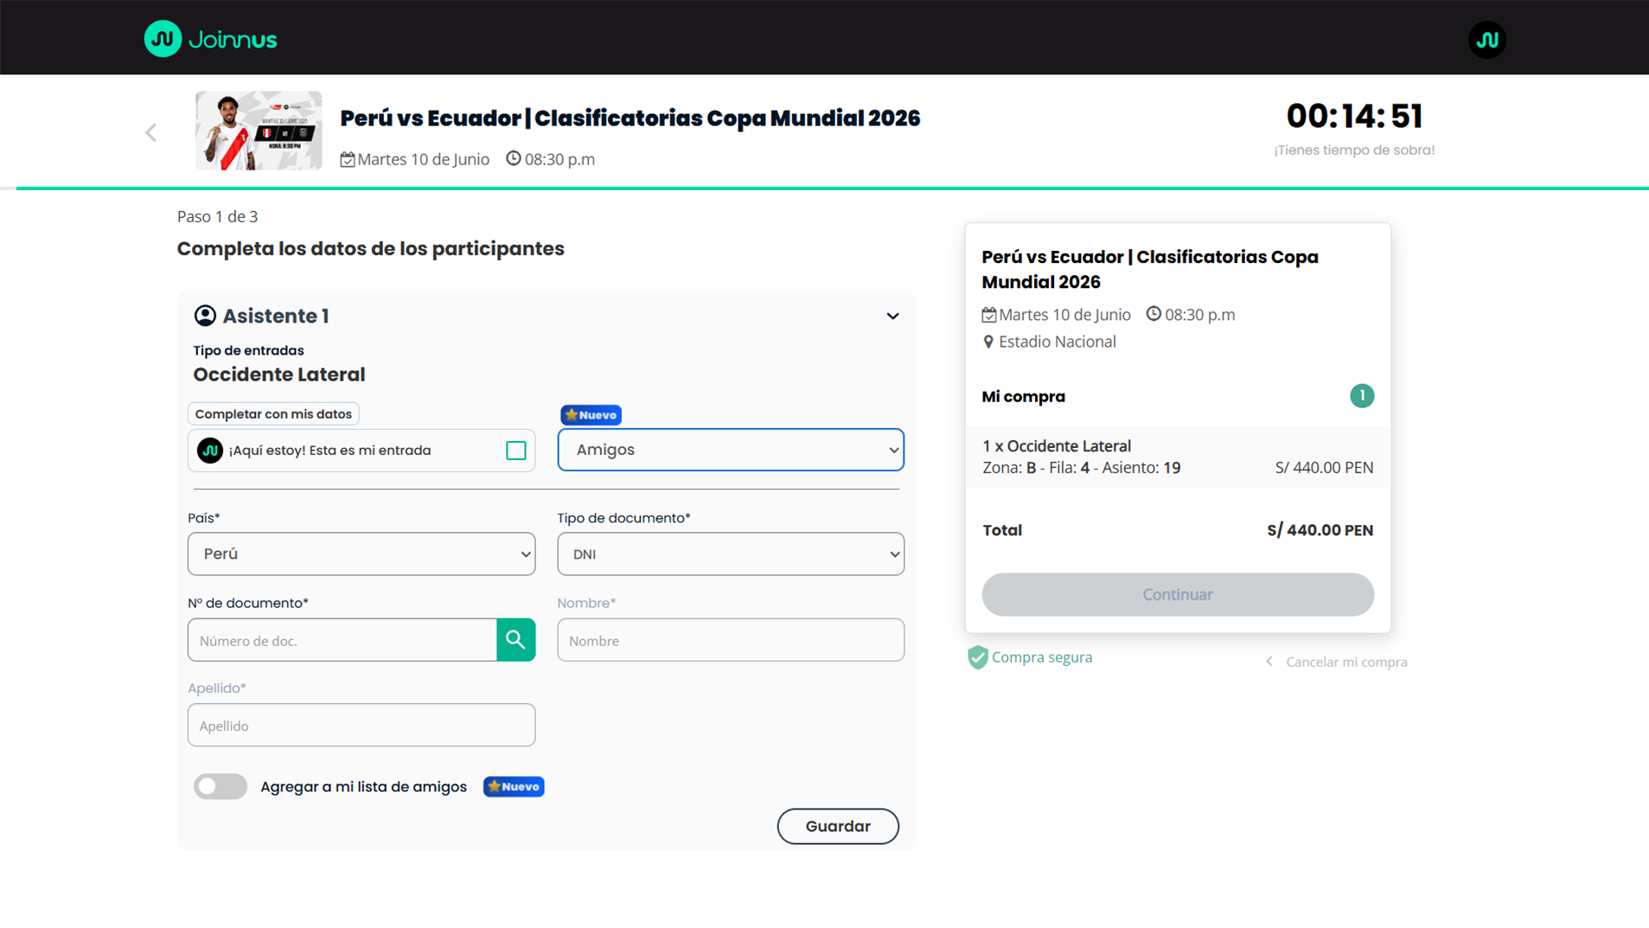Click the Asistente 1 person icon
The width and height of the screenshot is (1649, 928).
205,316
